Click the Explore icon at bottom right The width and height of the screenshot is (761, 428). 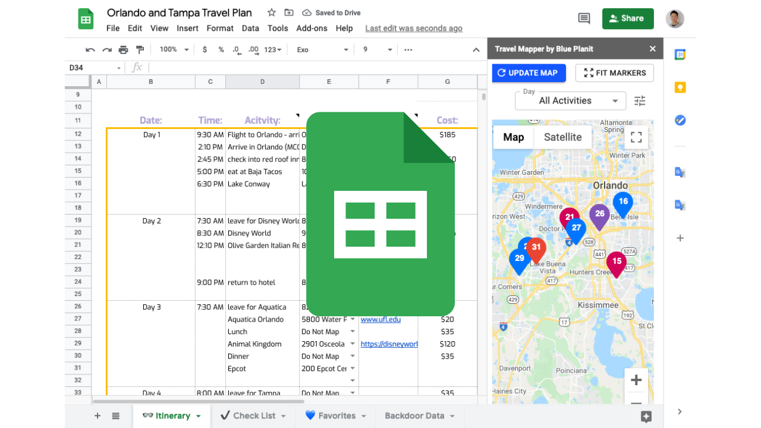click(x=646, y=417)
